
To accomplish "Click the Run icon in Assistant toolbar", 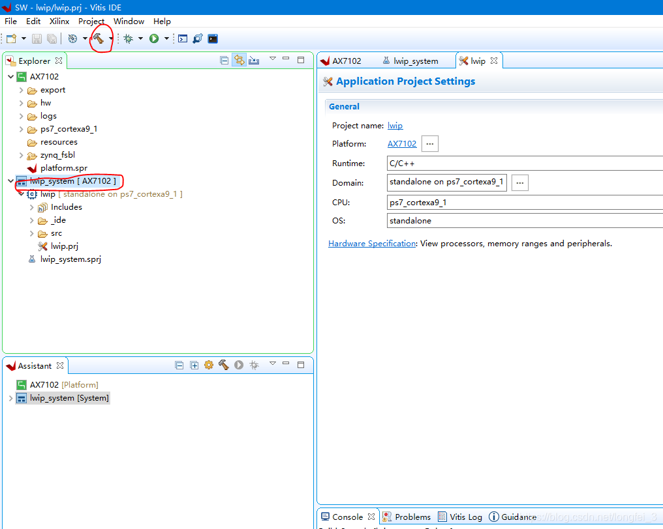I will (x=239, y=365).
